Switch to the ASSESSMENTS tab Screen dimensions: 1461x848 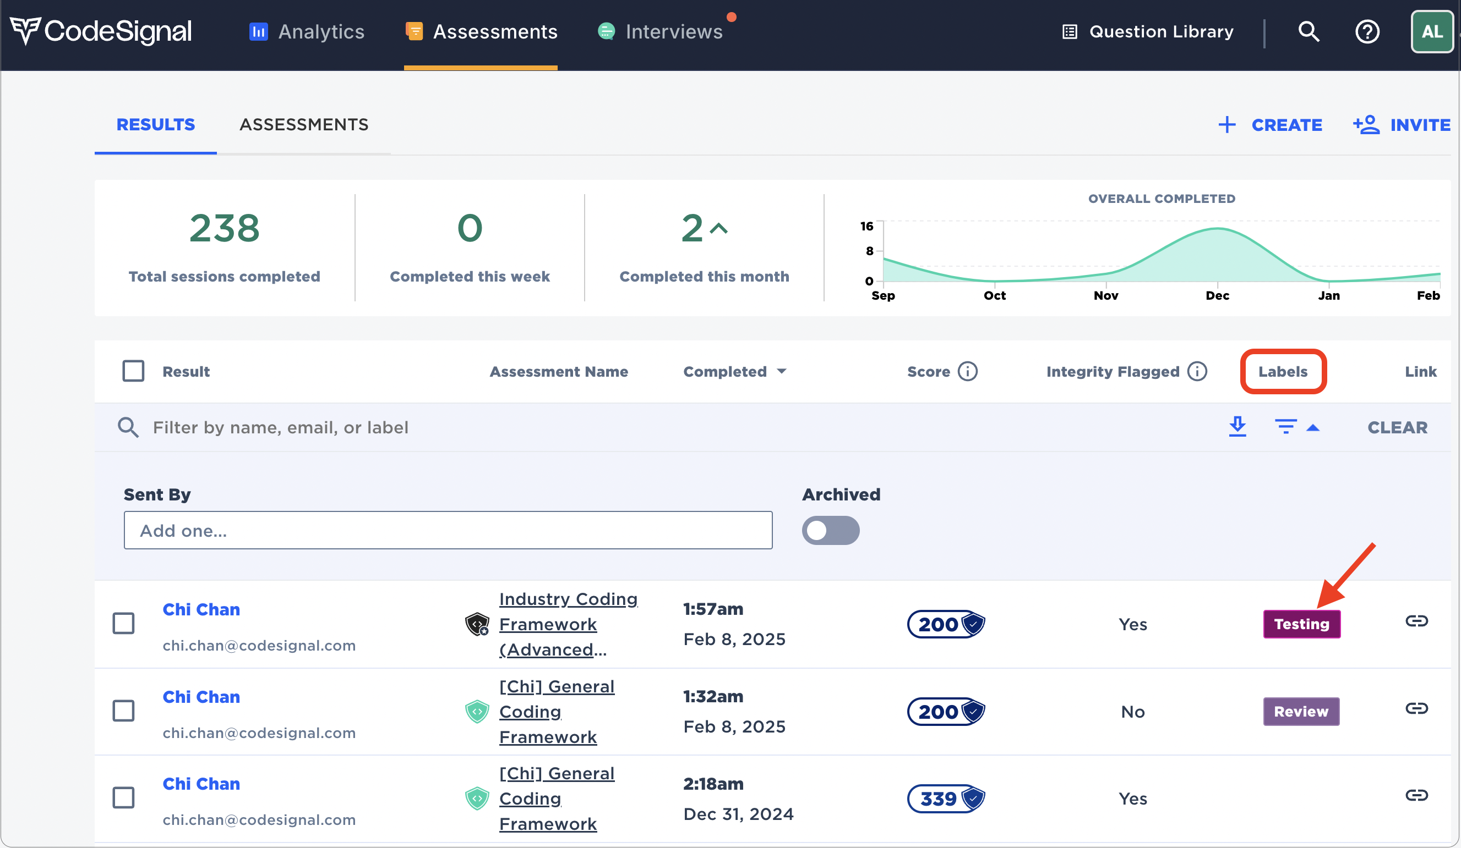[304, 124]
